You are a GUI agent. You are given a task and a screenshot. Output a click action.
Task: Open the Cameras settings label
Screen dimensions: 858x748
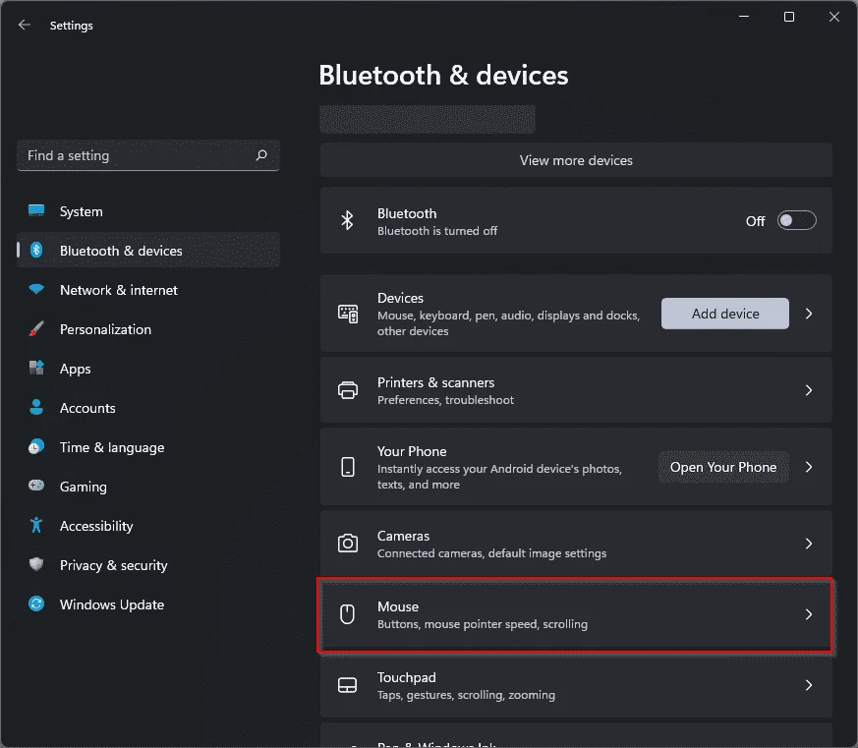click(403, 536)
